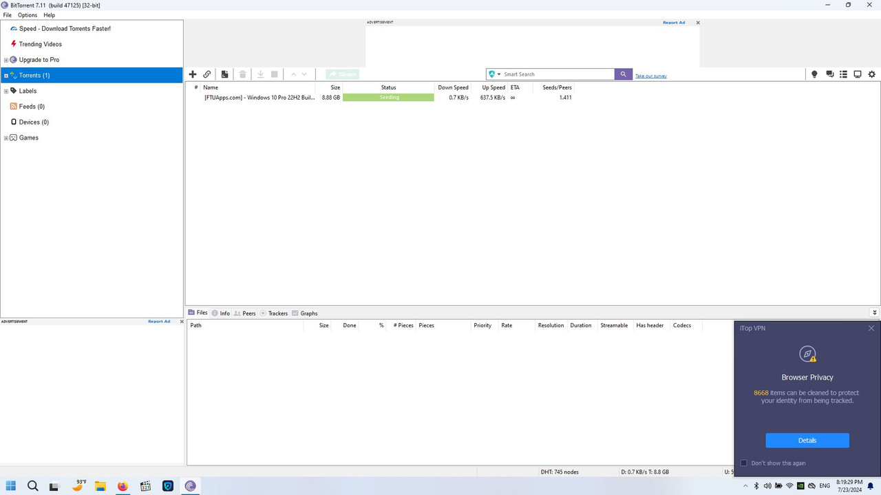Toggle the detailed list view icon

click(843, 74)
